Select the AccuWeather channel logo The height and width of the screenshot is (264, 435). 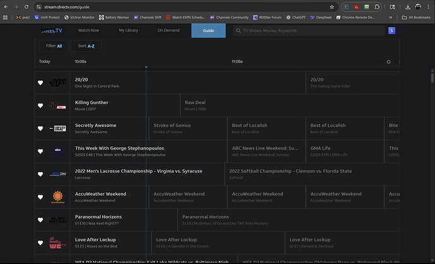click(58, 197)
